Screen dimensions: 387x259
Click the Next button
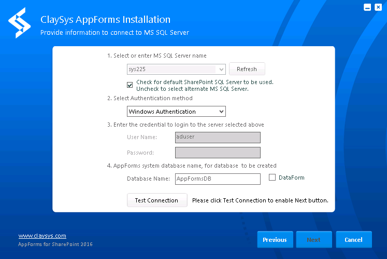314,239
